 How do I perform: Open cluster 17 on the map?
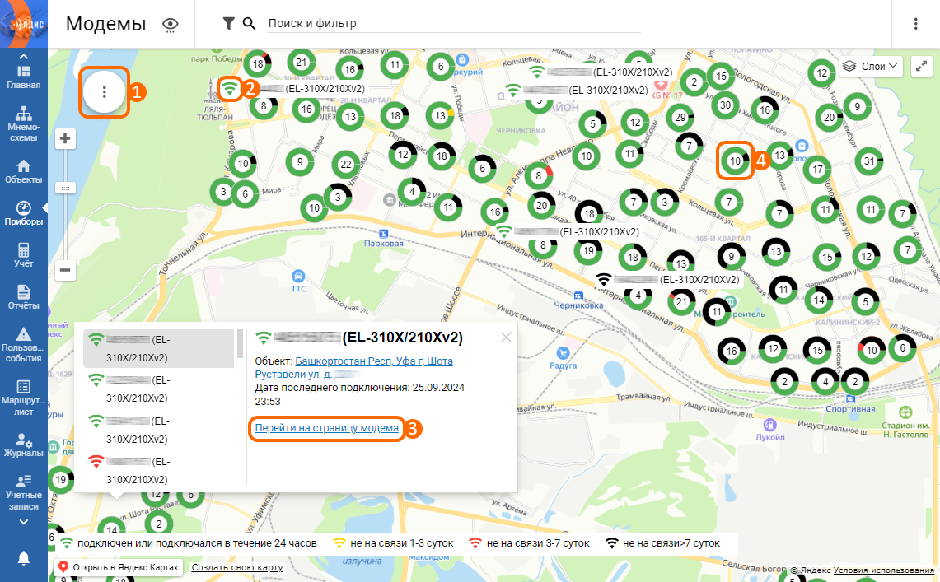coord(817,170)
